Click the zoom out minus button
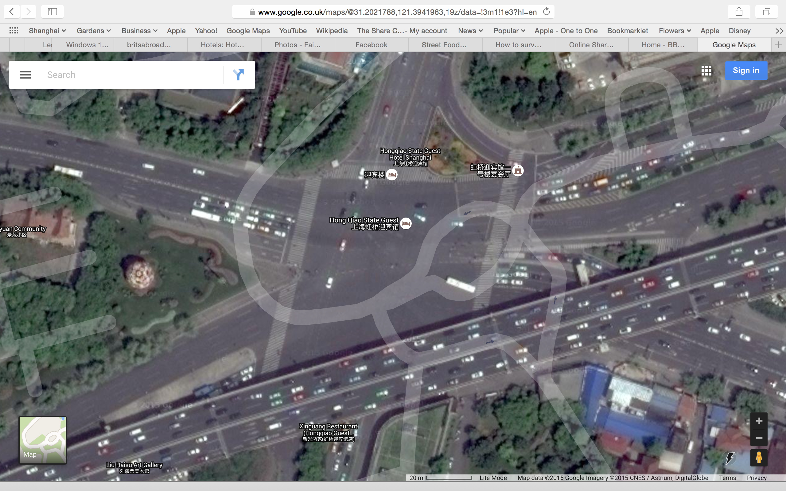The width and height of the screenshot is (786, 491). click(759, 438)
